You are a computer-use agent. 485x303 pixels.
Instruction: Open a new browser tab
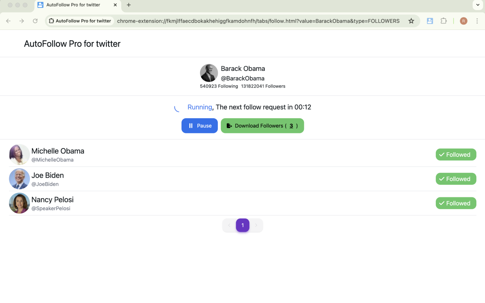(x=129, y=5)
